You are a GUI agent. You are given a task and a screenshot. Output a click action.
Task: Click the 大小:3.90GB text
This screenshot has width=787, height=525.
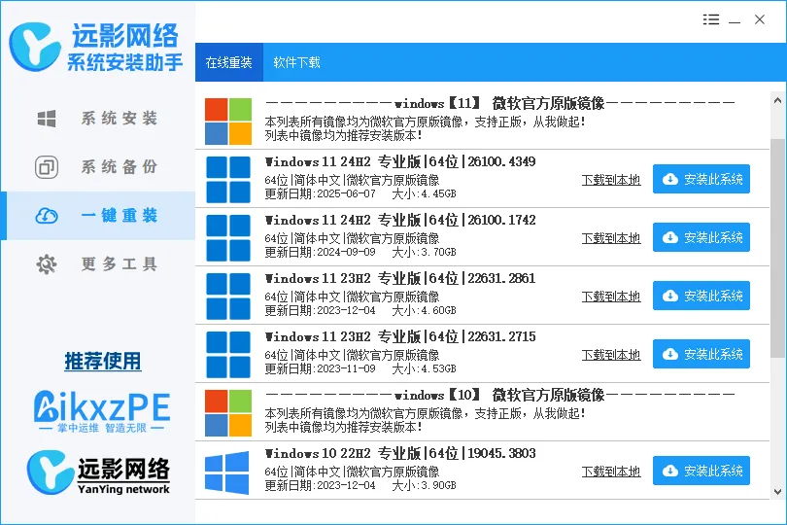coord(424,485)
